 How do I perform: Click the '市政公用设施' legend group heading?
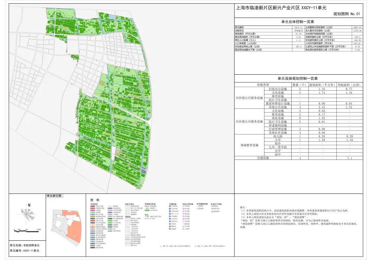tap(187, 204)
